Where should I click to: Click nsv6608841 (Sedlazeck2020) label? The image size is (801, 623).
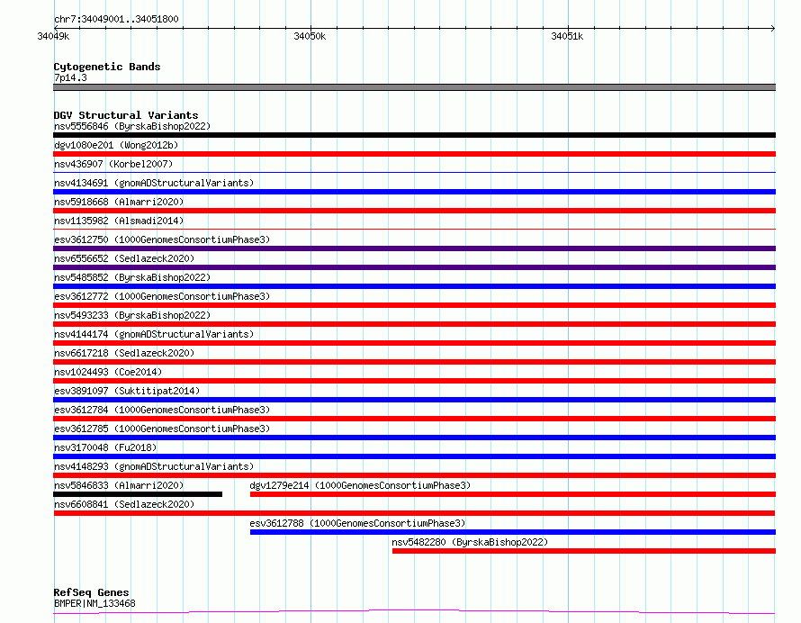[x=124, y=504]
